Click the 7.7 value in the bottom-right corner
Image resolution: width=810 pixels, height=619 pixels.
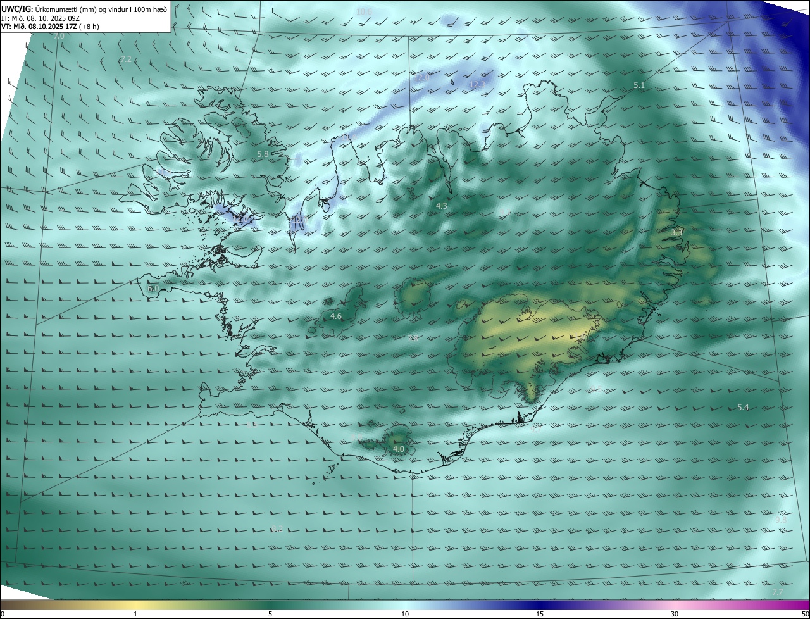pos(778,592)
